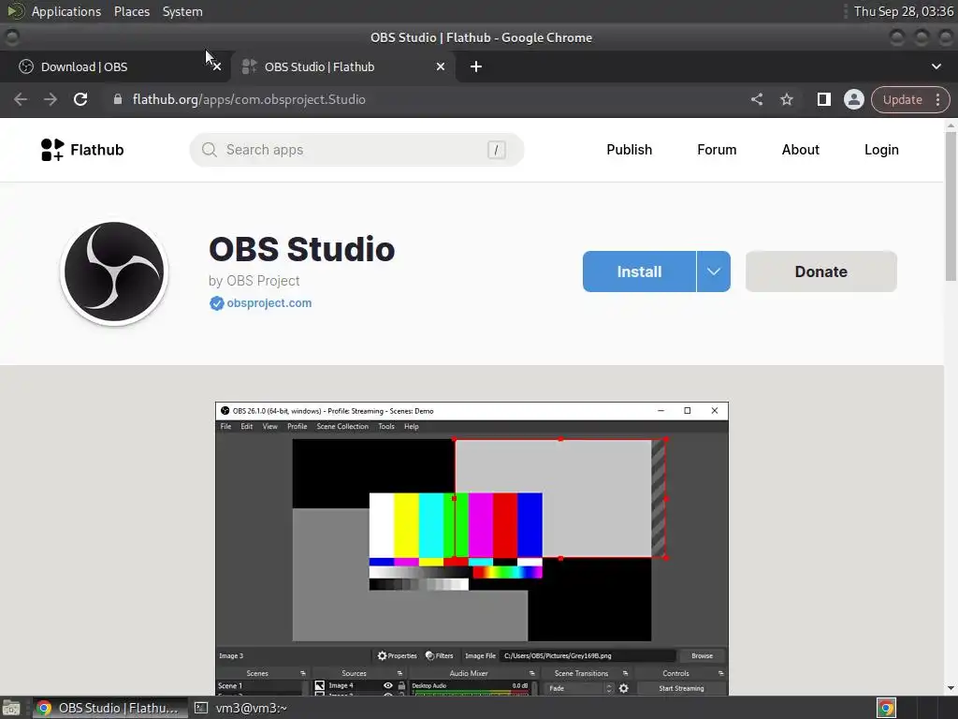Open the tab search chevron
Image resolution: width=958 pixels, height=719 pixels.
[936, 66]
